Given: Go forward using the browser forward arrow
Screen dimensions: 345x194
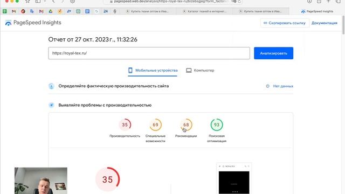Looking at the screenshot, I should [63, 1].
